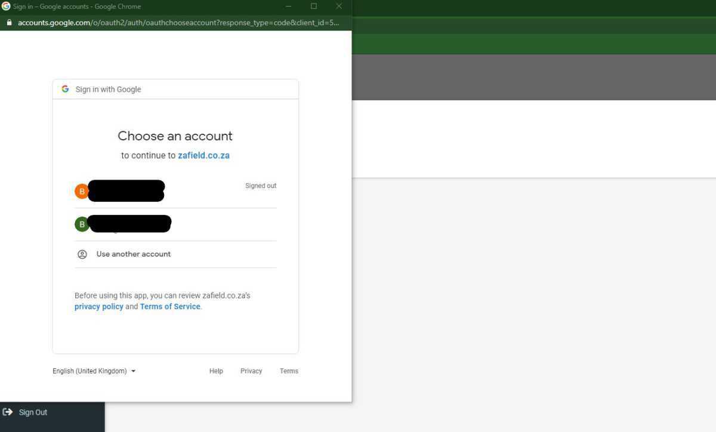Viewport: 716px width, 432px height.
Task: Click the person icon for another account
Action: click(82, 254)
